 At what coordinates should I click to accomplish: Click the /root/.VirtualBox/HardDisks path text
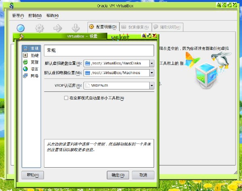116,63
